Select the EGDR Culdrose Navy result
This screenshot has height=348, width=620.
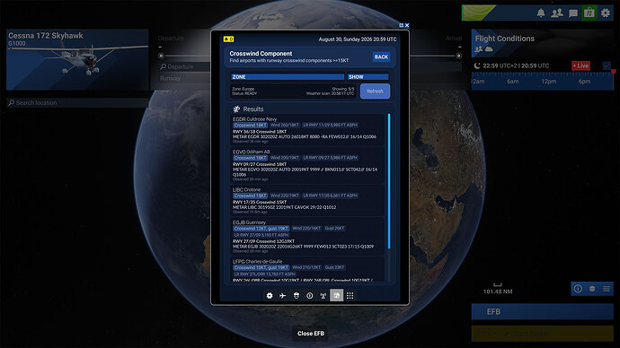pyautogui.click(x=307, y=130)
